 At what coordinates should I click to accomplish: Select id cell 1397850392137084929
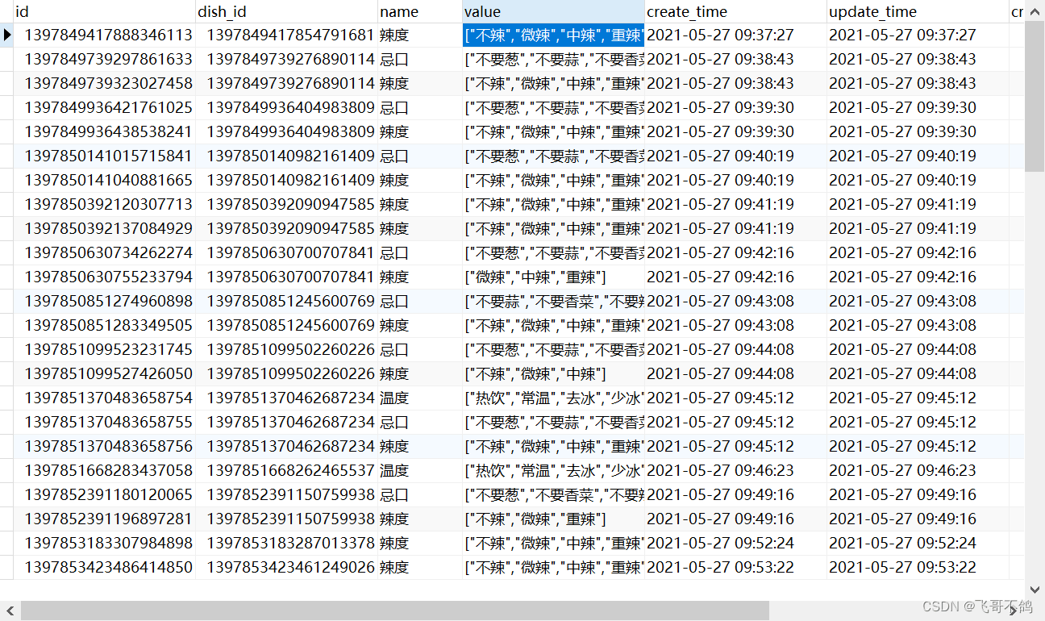[105, 228]
